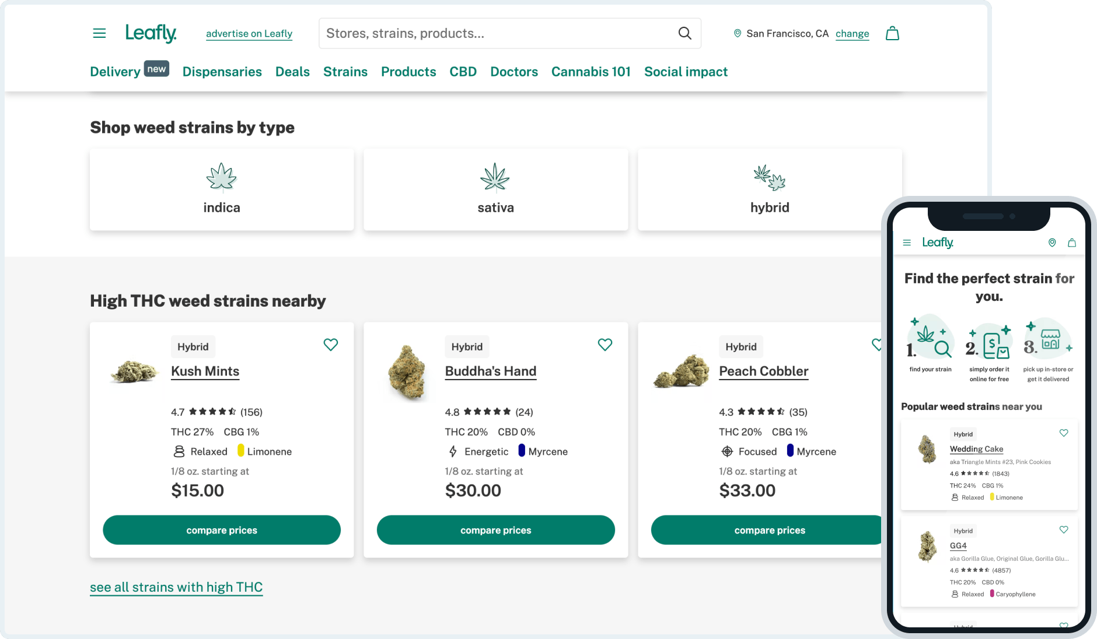
Task: Open the Cannabis 101 nav item
Action: (x=591, y=72)
